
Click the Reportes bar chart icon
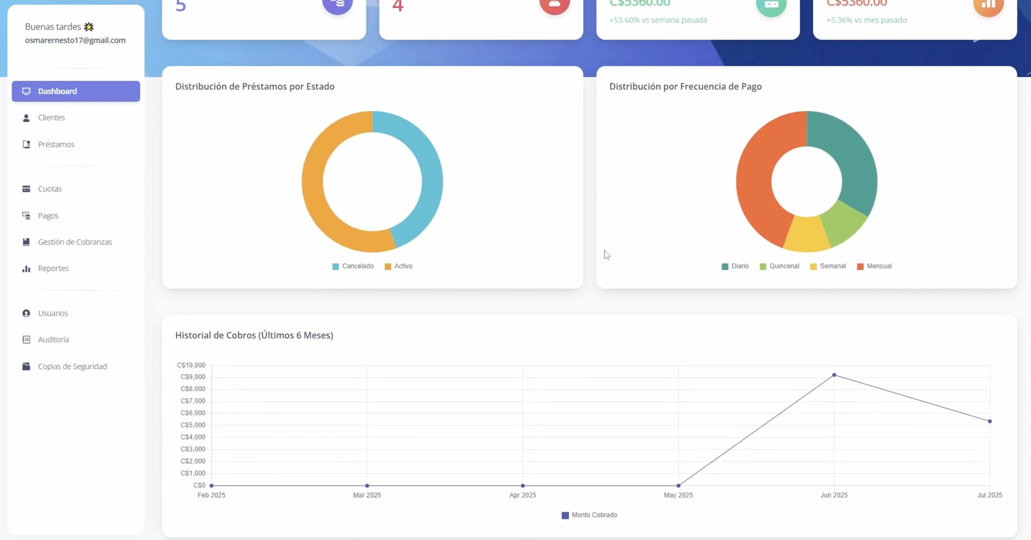(26, 268)
